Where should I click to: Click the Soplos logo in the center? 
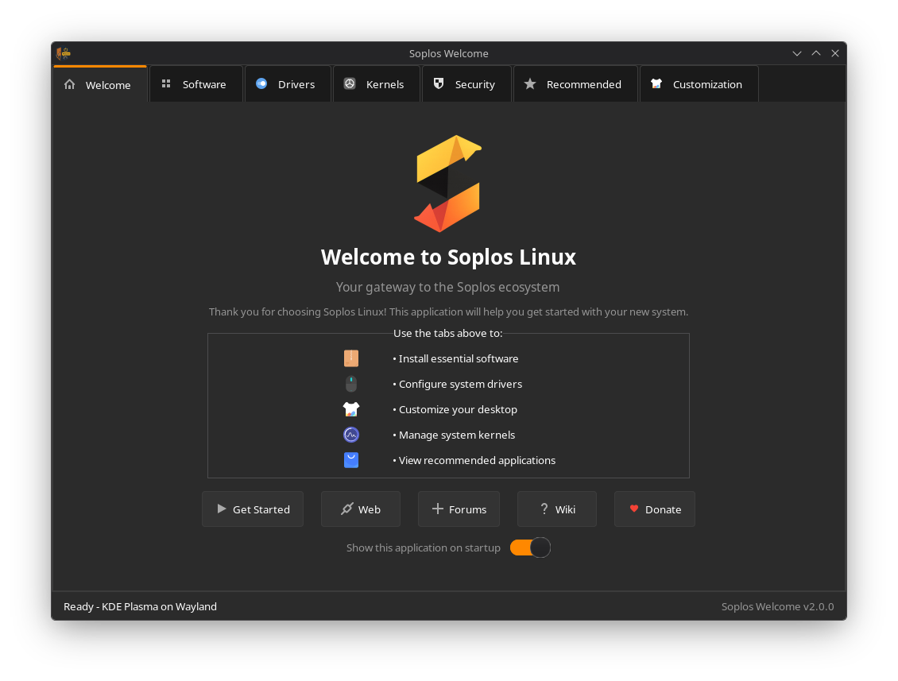(x=448, y=184)
